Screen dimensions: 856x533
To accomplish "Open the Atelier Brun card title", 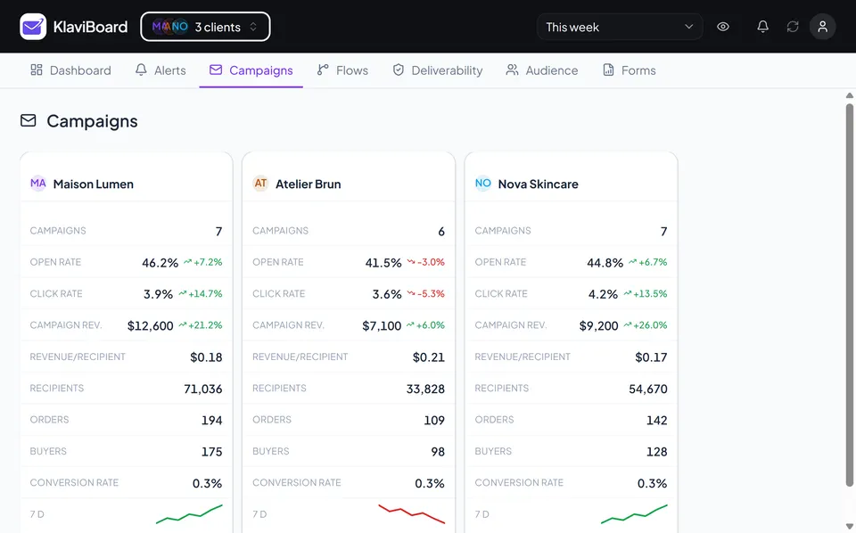I will click(308, 184).
